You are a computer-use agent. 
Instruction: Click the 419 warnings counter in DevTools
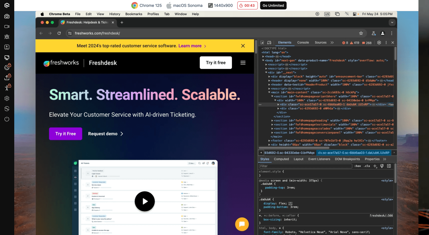pos(355,43)
